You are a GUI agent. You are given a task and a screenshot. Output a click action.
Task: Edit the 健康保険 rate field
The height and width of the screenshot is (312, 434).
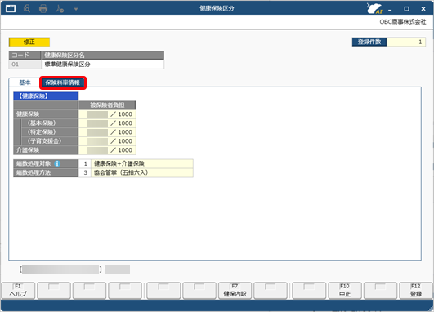[107, 114]
